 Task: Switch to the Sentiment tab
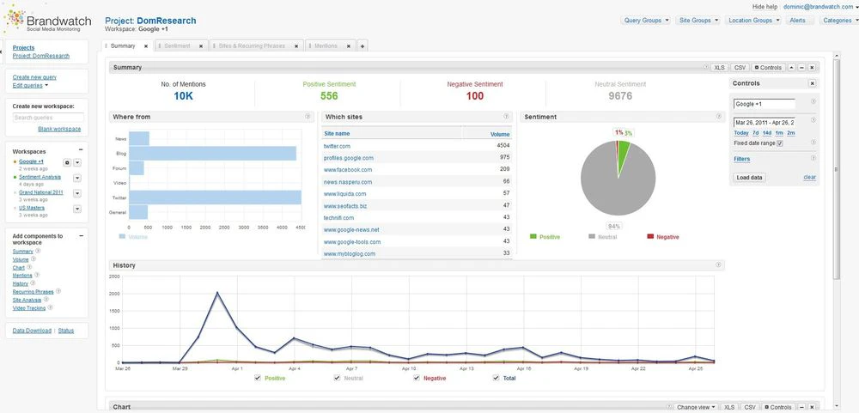tap(177, 46)
